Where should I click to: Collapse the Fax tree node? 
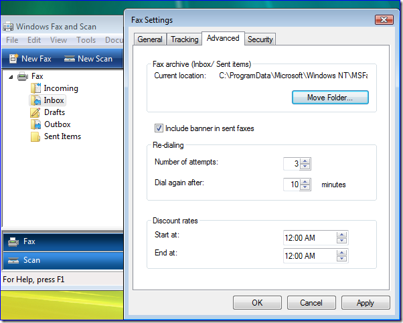11,77
